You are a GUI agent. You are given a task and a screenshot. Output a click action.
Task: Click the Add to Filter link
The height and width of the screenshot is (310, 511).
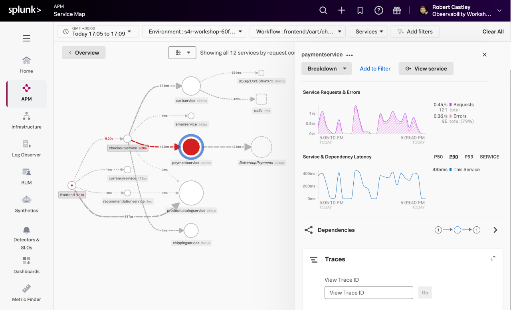[375, 69]
